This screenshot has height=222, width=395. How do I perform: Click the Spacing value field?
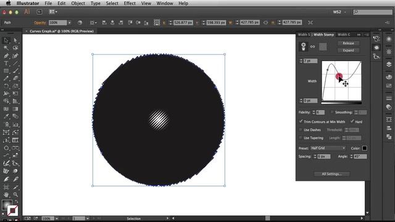323,156
